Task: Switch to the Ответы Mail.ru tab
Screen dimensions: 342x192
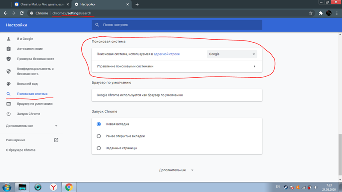Action: 41,4
